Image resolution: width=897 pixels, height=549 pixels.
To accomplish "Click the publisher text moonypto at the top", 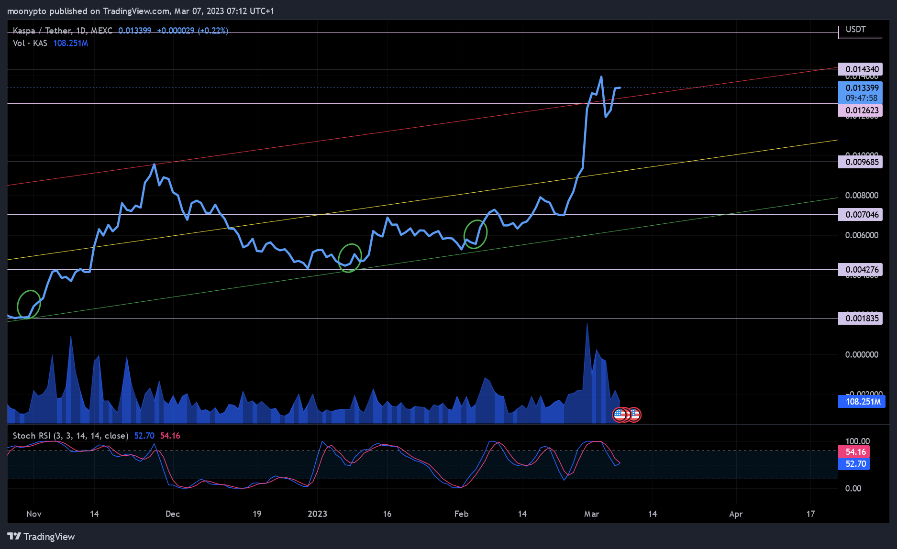I will tap(27, 11).
